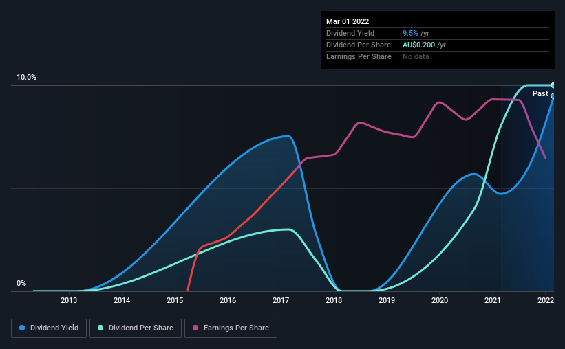Screen dimensions: 565x349
Task: Click the pink Earnings Per Share legend dot
Action: coord(195,328)
